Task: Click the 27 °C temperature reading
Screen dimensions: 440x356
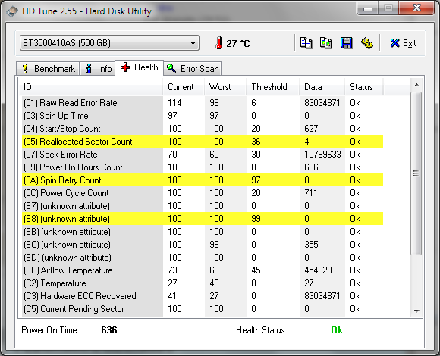Action: (238, 43)
